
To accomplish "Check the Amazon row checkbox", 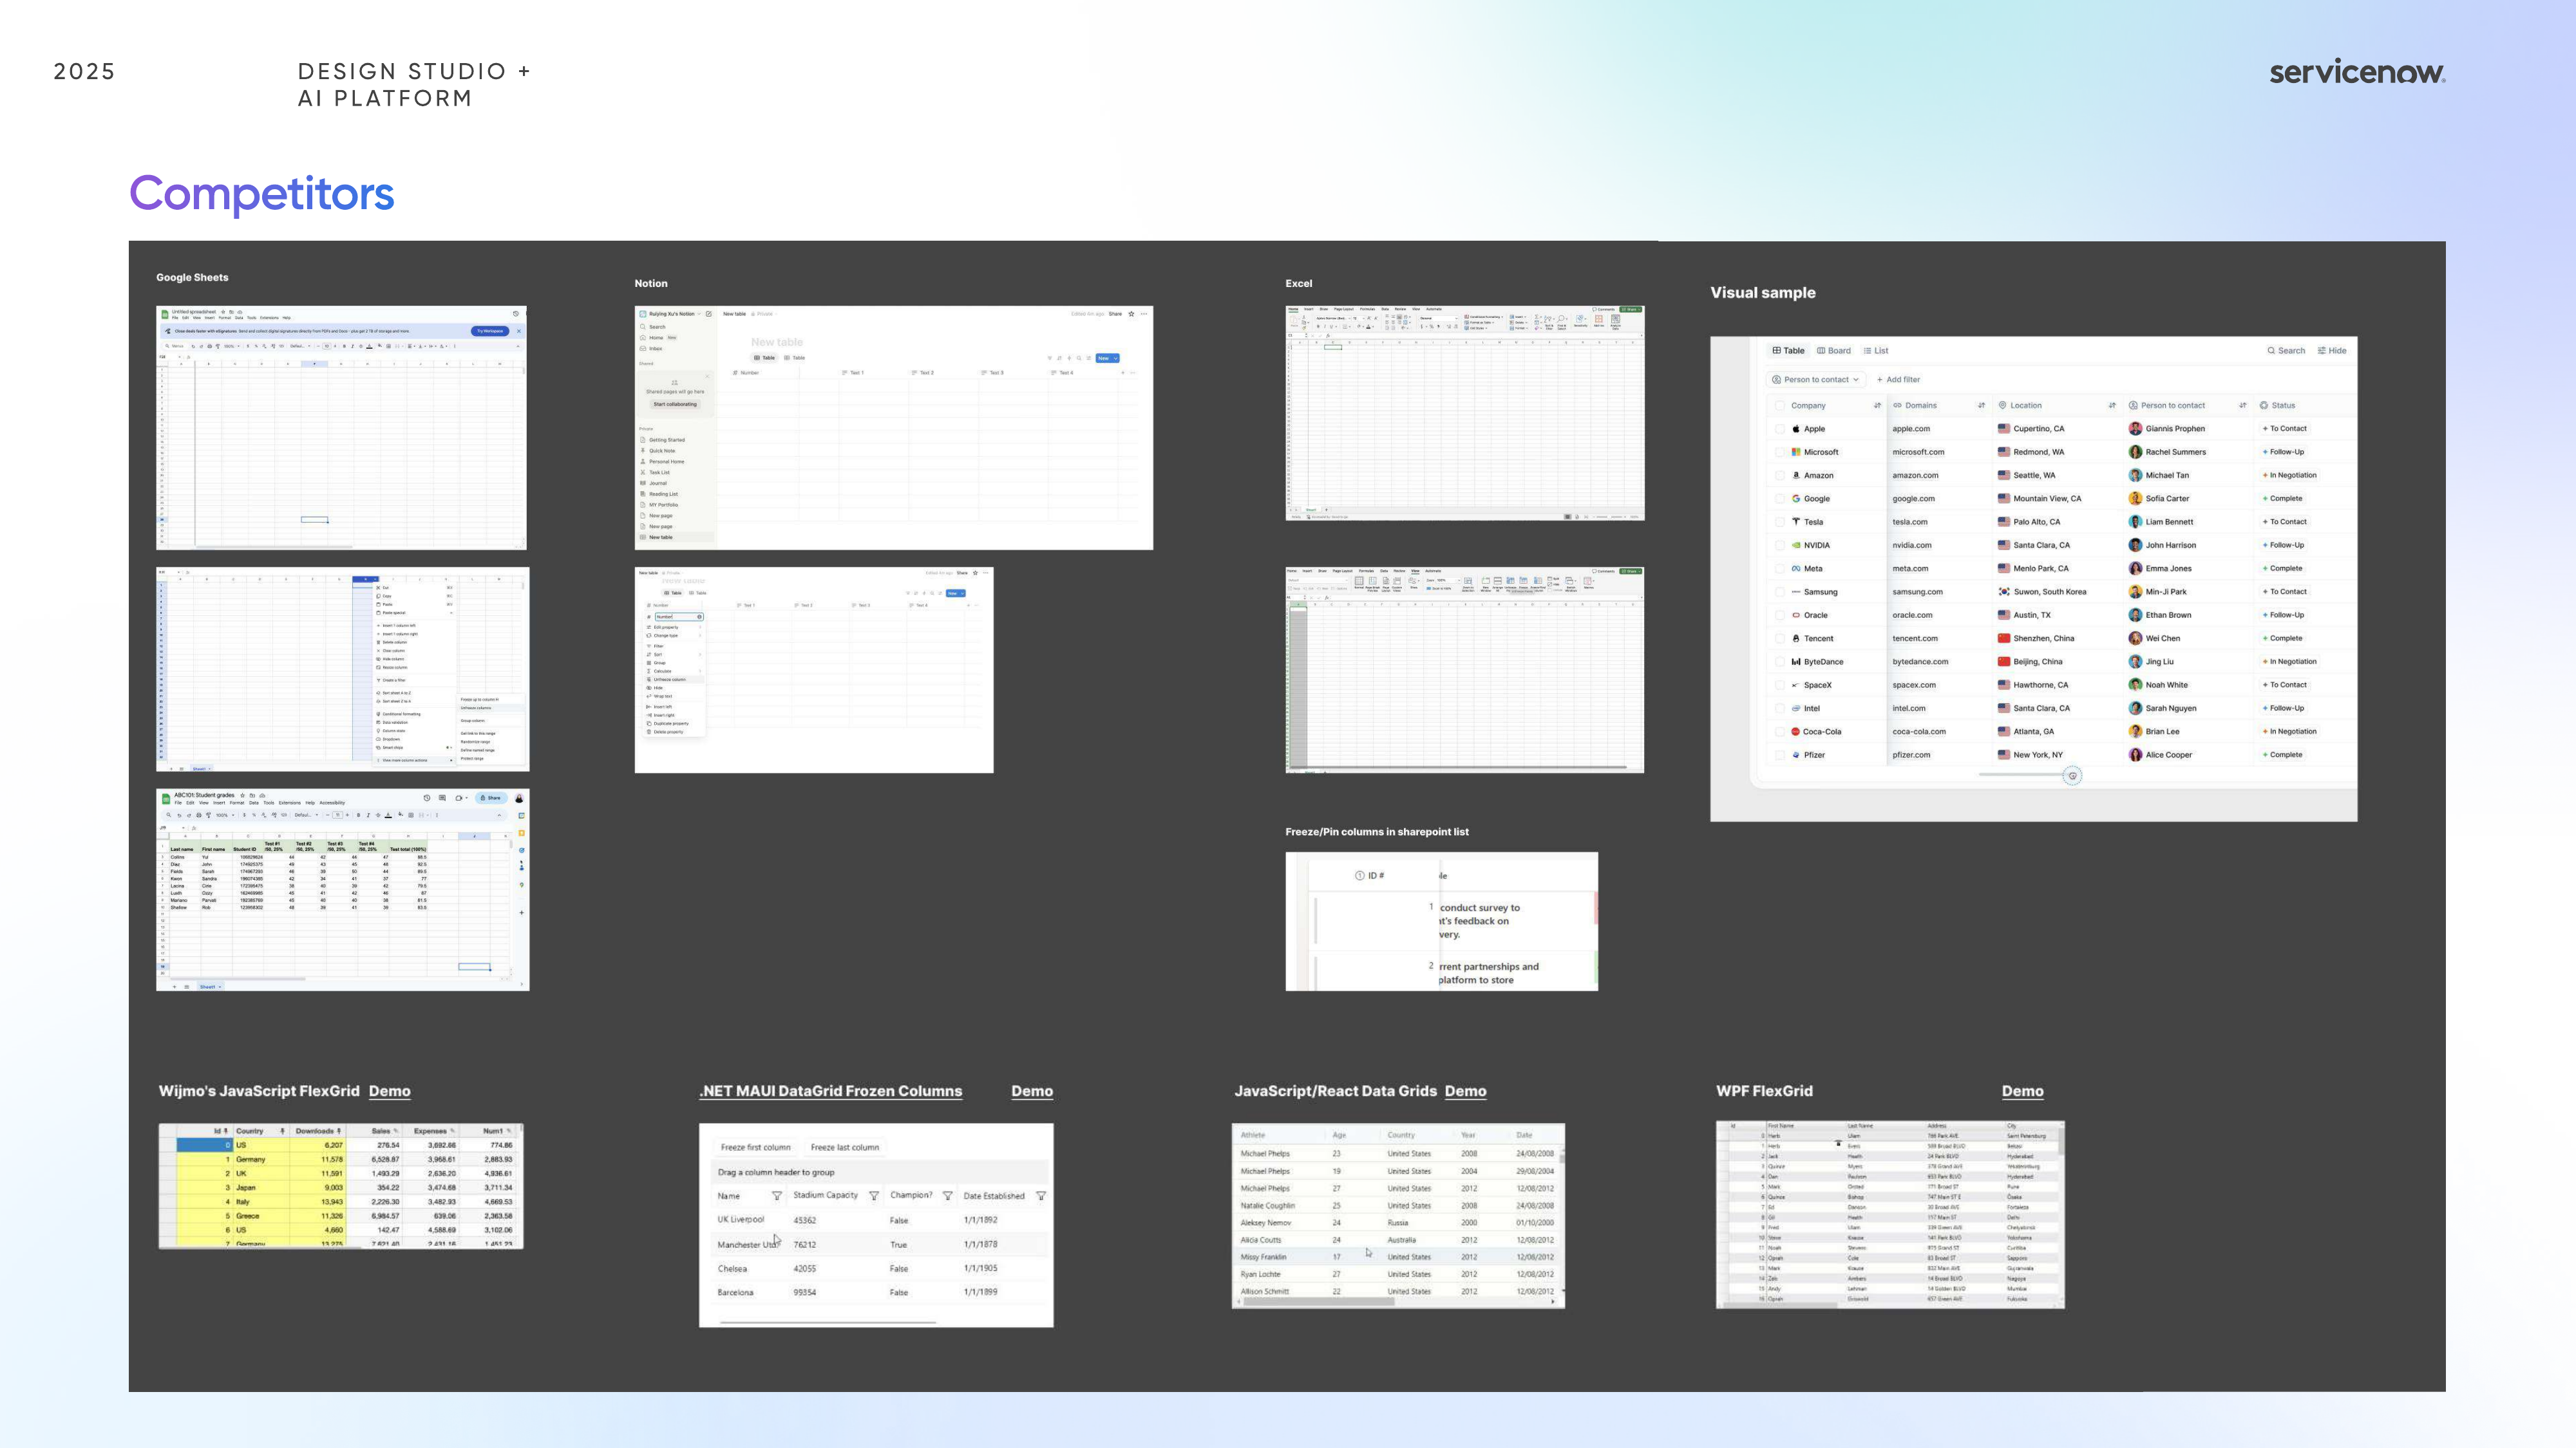I will point(1779,476).
